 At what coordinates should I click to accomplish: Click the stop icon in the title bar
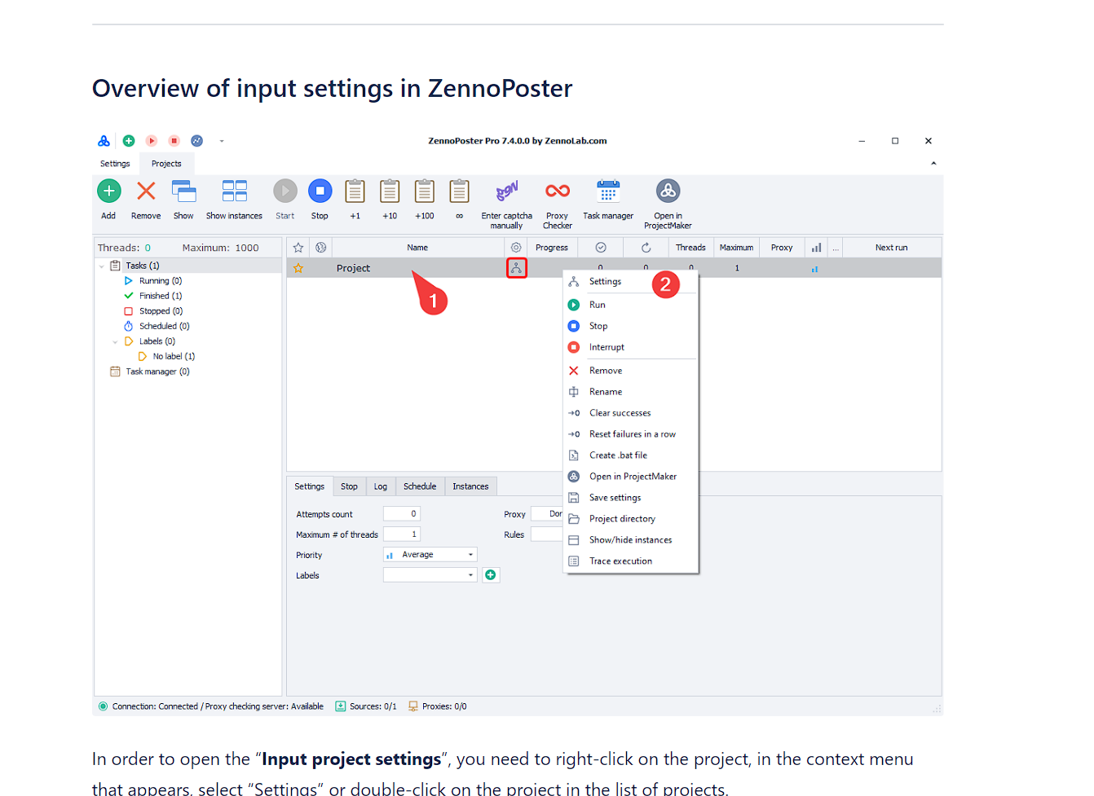[x=174, y=141]
